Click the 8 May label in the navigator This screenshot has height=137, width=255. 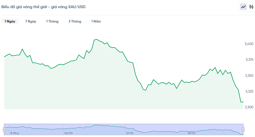pyautogui.click(x=15, y=133)
